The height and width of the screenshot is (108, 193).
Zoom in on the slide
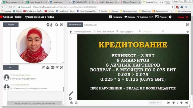[x=71, y=103]
